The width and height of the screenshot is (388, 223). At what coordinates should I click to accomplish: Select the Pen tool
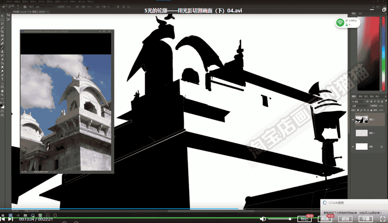pyautogui.click(x=2, y=75)
